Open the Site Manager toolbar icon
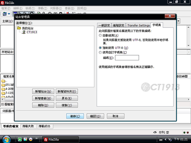Viewport: 191px width, 143px height. [5, 14]
